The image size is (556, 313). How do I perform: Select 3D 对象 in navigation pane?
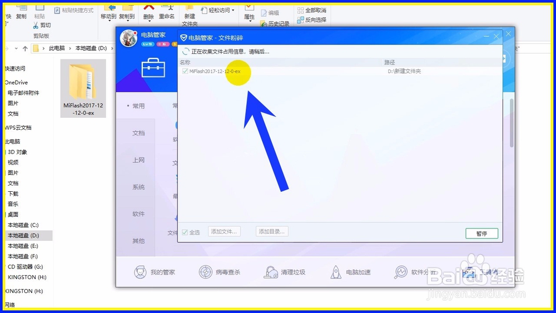click(17, 152)
